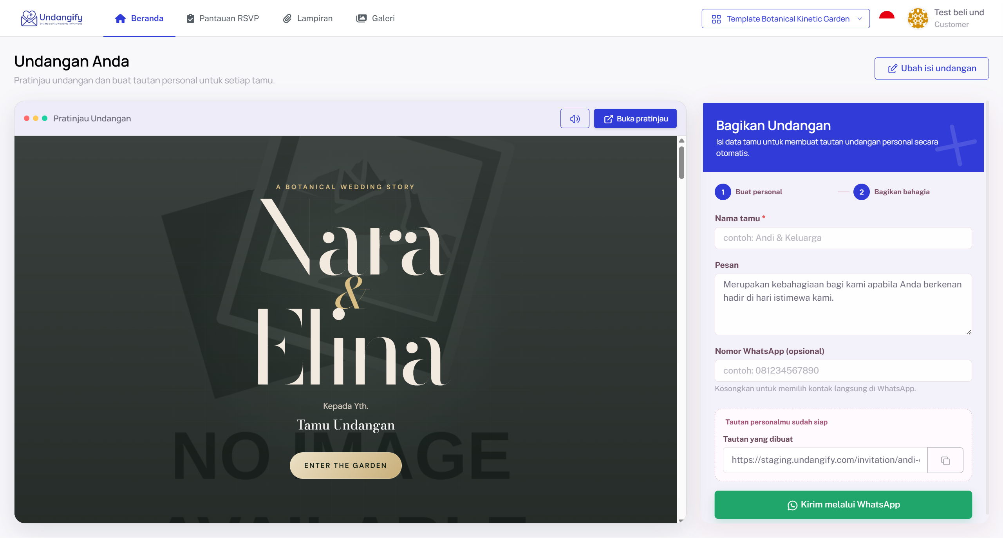Go to Pantauan RSVP tab
The width and height of the screenshot is (1003, 538).
pos(222,18)
